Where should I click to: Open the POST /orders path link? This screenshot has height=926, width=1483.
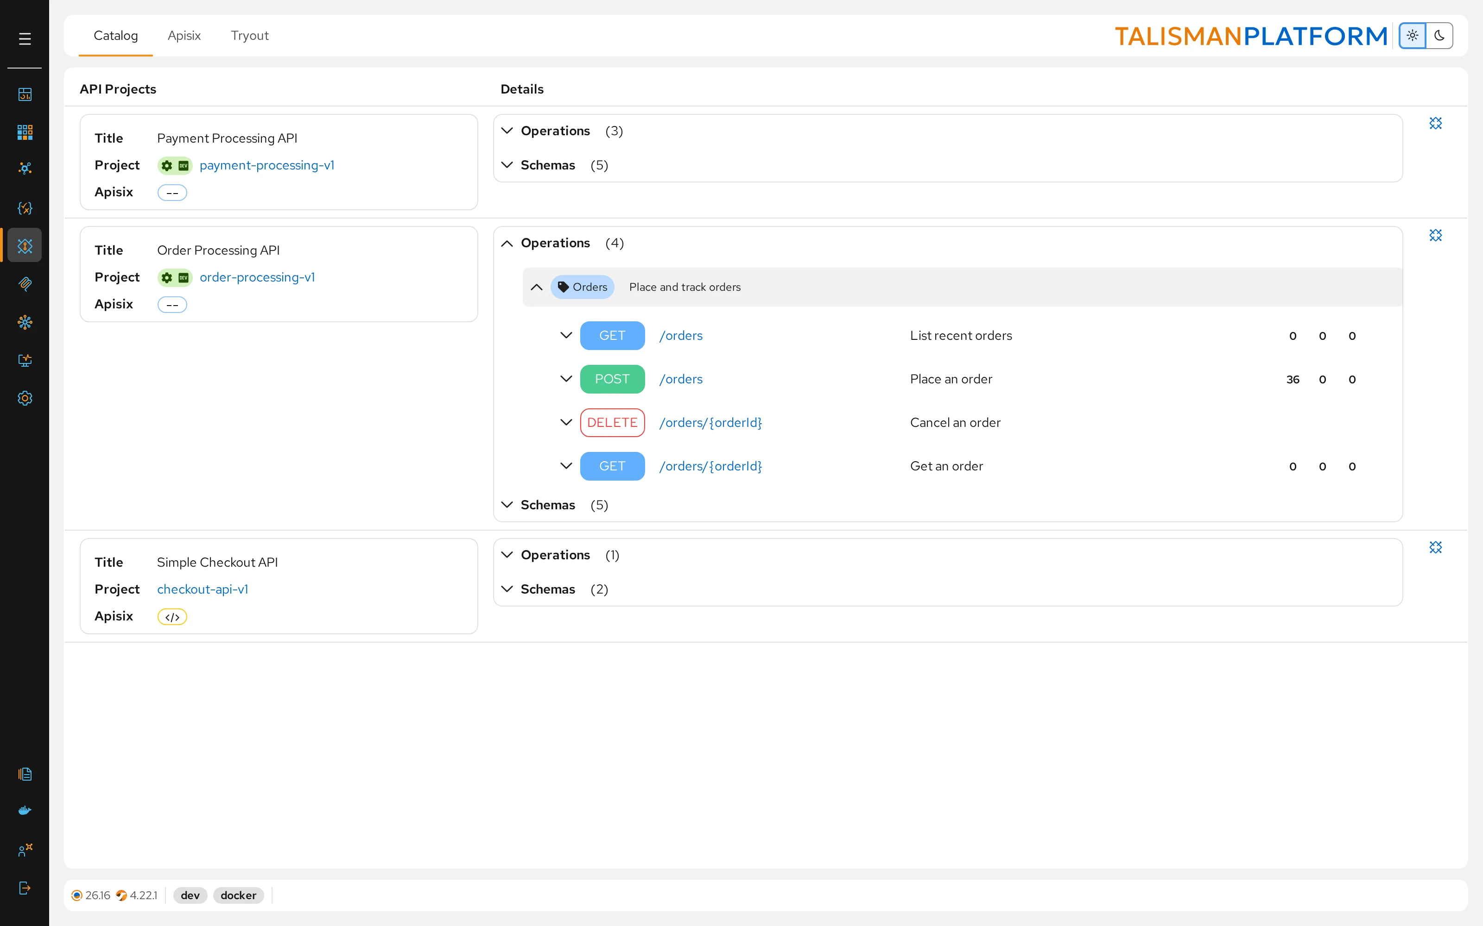[680, 379]
